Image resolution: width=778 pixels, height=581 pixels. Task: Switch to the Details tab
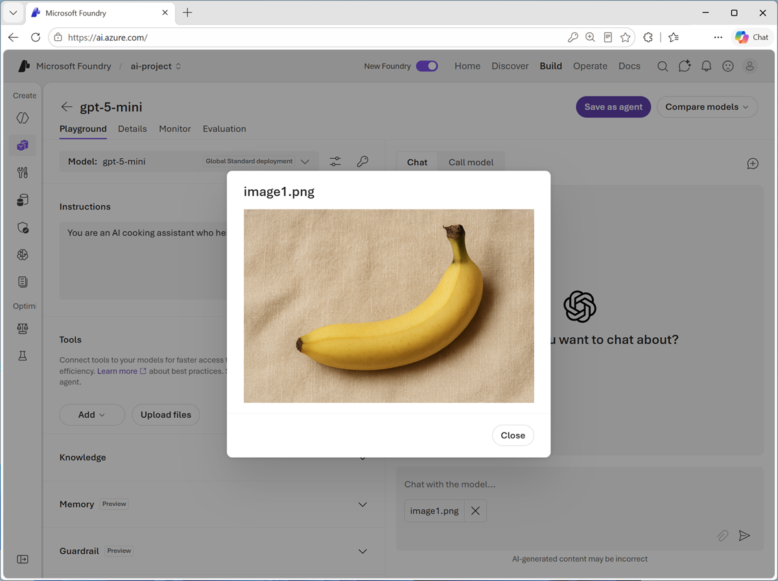pos(132,129)
